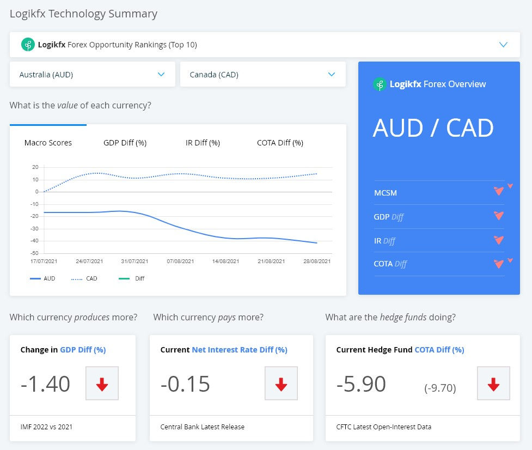Open the Australia (AUD) currency dropdown
Viewport: 532px width, 450px height.
(x=92, y=74)
